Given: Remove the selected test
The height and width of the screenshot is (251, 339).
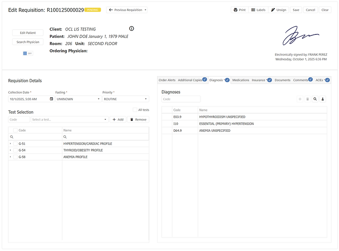Looking at the screenshot, I should click(138, 119).
